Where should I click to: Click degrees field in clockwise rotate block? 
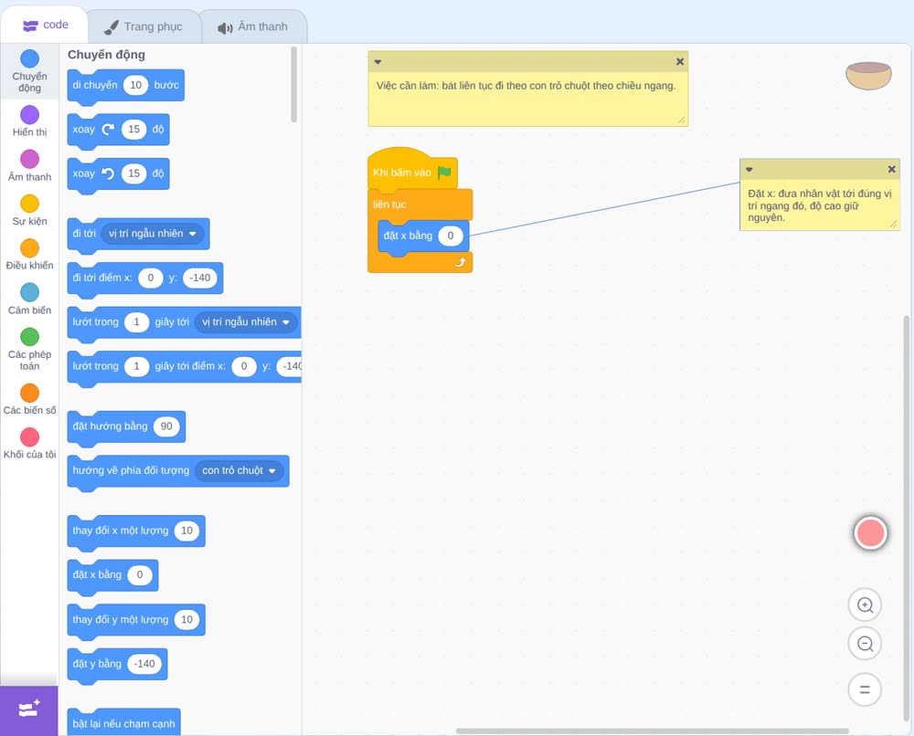[134, 130]
